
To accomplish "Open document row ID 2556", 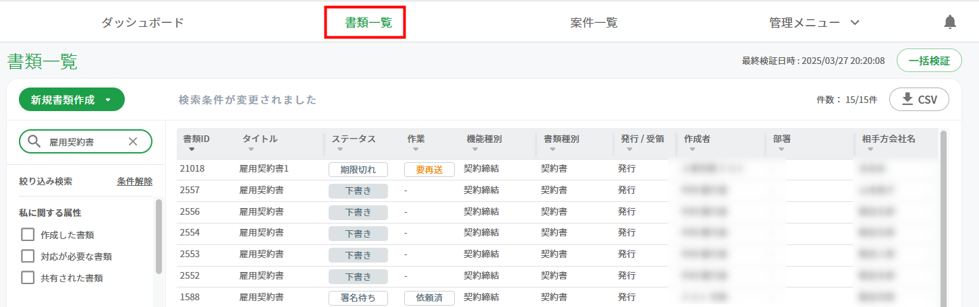I will (190, 211).
